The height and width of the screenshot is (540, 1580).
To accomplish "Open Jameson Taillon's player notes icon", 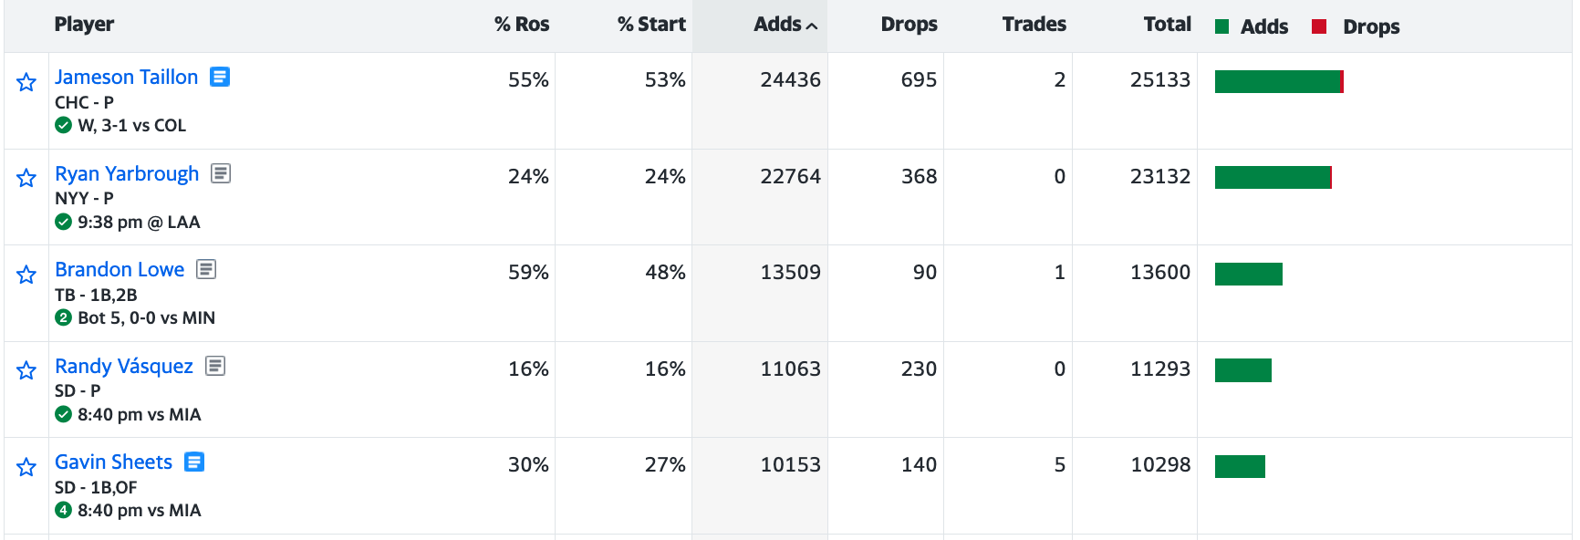I will [220, 77].
